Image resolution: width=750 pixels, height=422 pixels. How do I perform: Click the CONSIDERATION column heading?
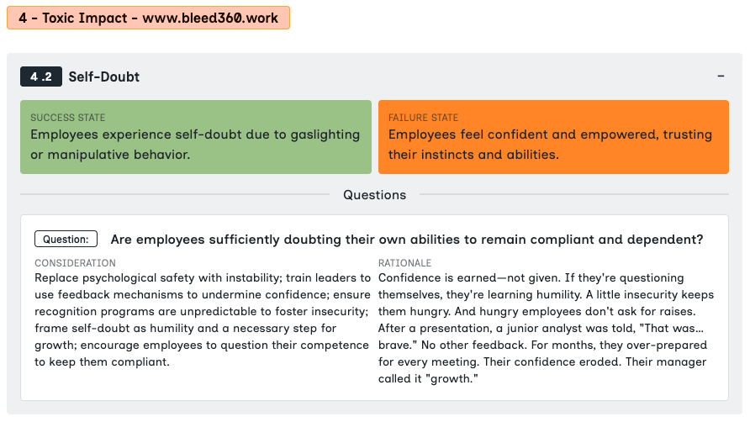(75, 263)
